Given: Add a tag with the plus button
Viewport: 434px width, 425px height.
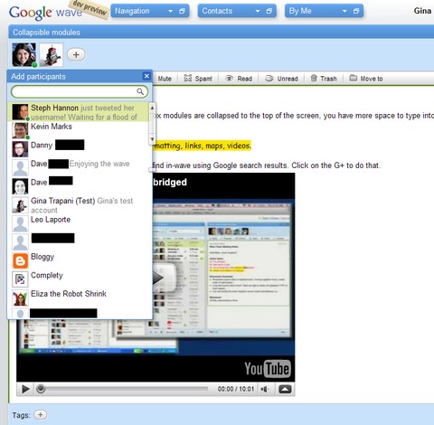Looking at the screenshot, I should coord(41,415).
